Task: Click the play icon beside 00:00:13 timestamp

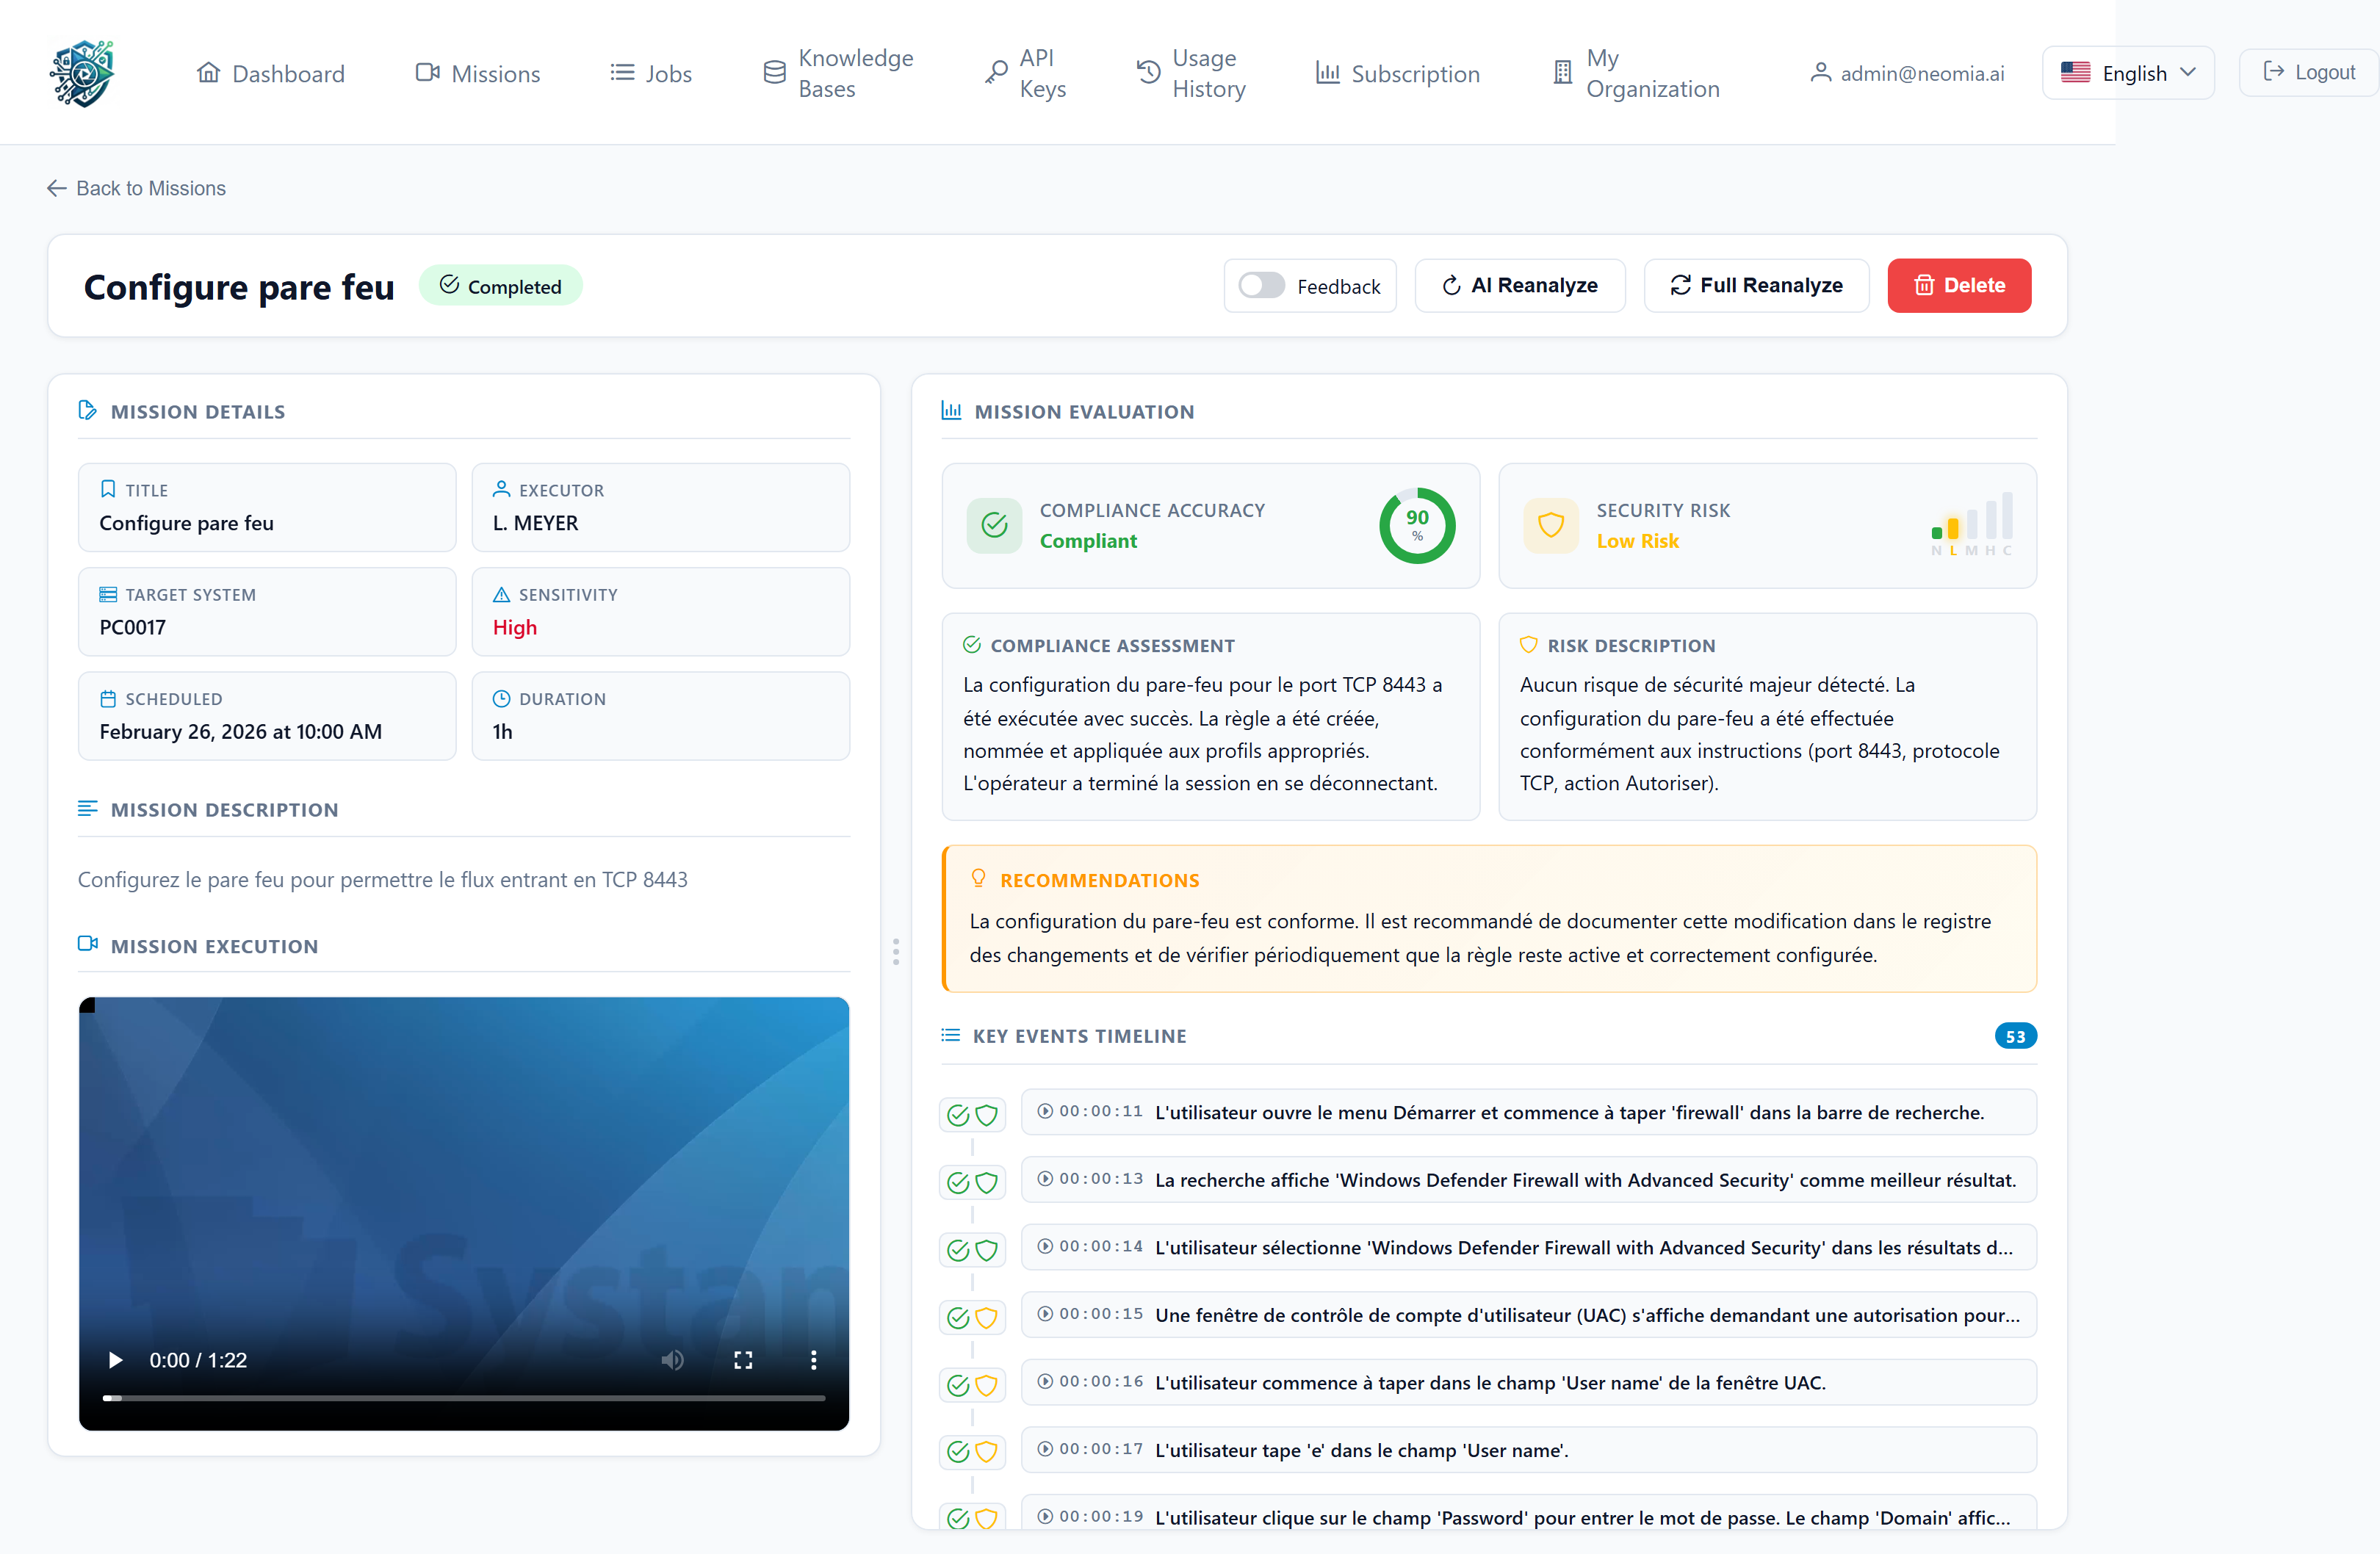Action: [x=1045, y=1179]
